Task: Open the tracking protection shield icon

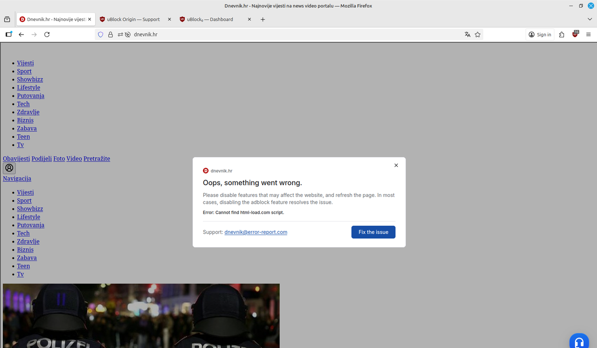Action: click(100, 35)
